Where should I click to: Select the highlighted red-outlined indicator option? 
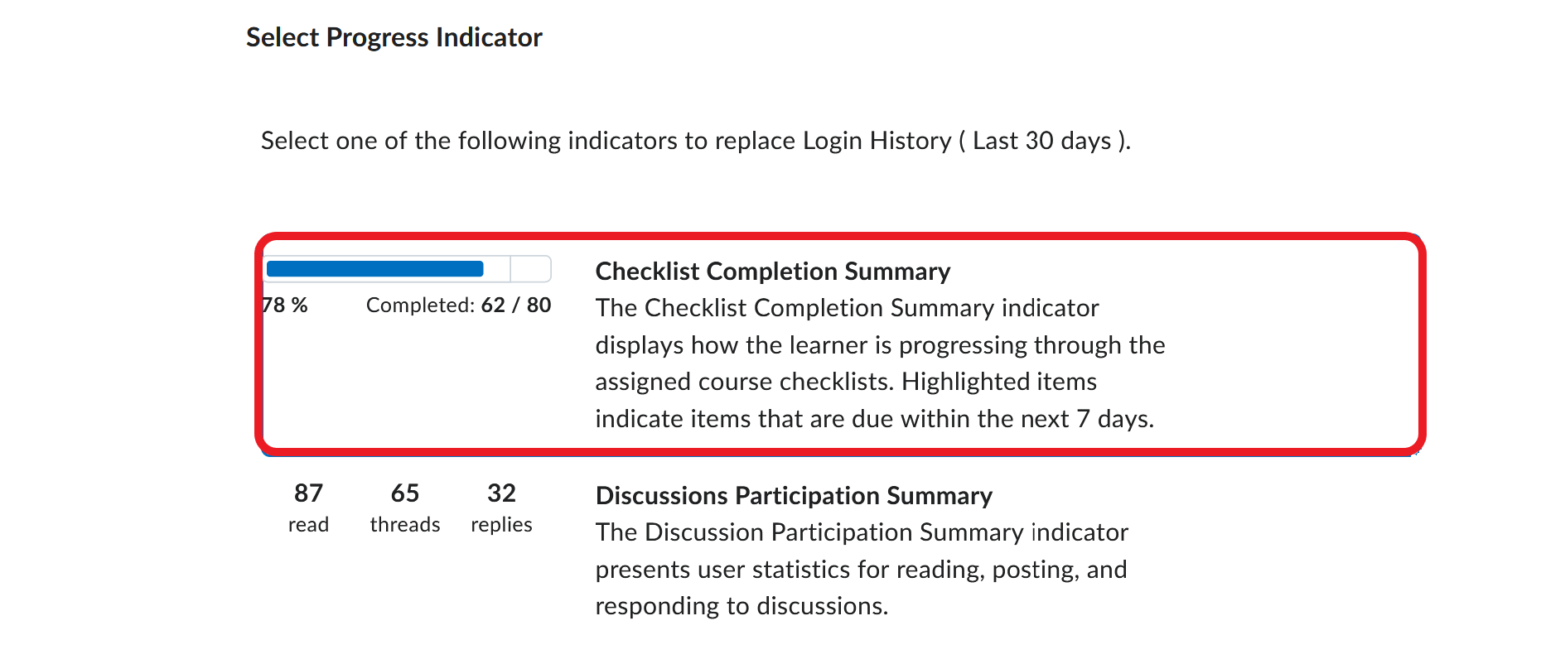(838, 344)
